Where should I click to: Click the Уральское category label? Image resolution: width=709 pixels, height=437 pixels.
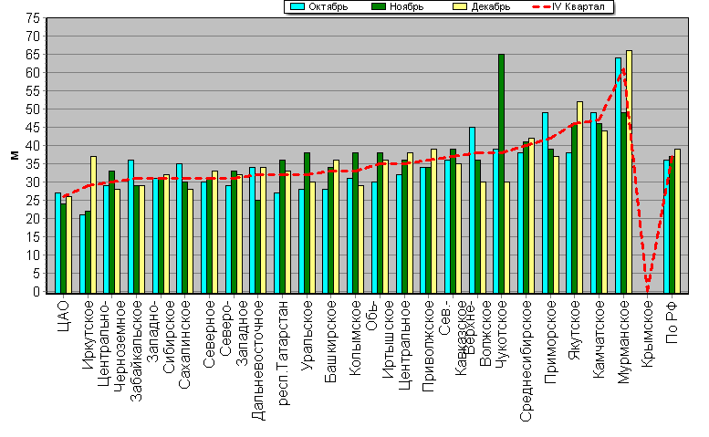tap(307, 335)
